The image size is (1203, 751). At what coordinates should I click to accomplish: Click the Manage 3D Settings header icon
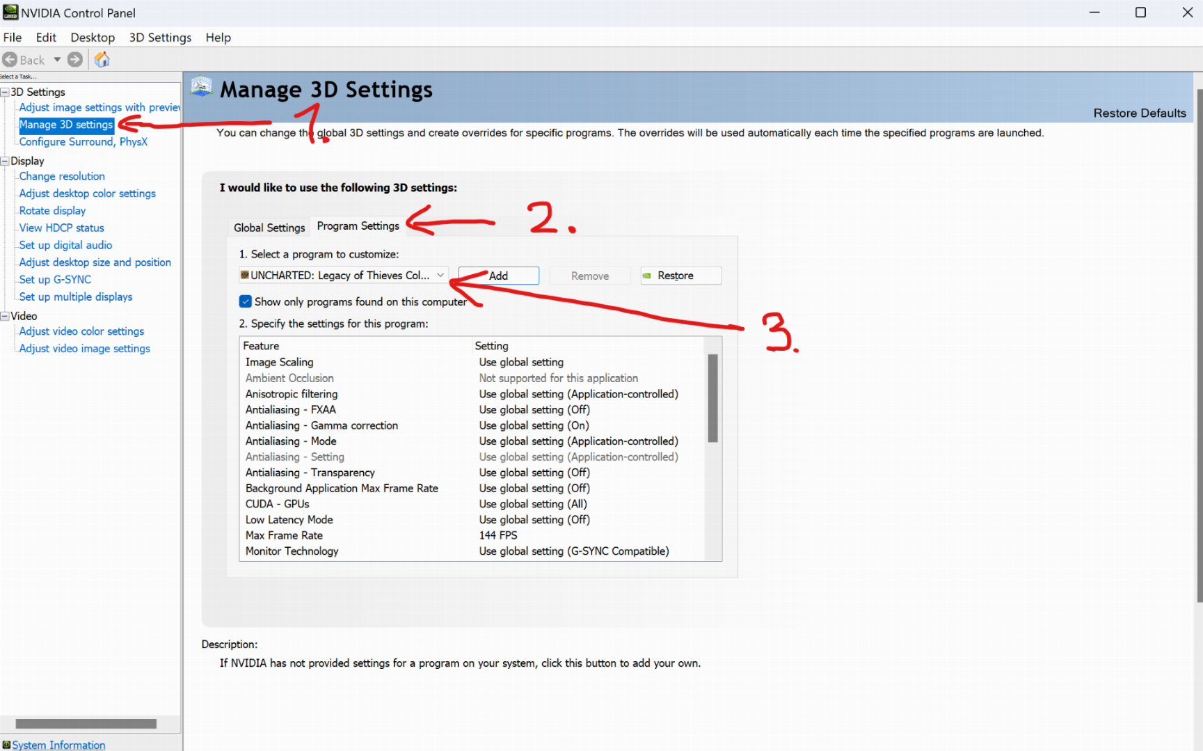pyautogui.click(x=201, y=87)
